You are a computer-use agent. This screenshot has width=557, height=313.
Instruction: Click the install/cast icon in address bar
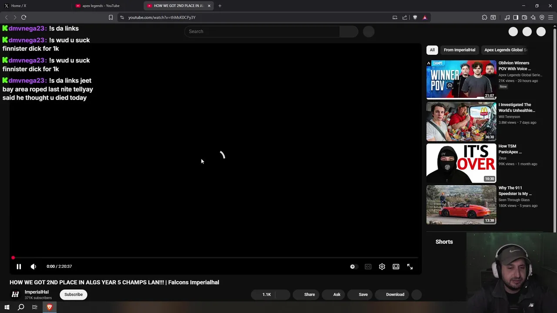[x=395, y=17]
